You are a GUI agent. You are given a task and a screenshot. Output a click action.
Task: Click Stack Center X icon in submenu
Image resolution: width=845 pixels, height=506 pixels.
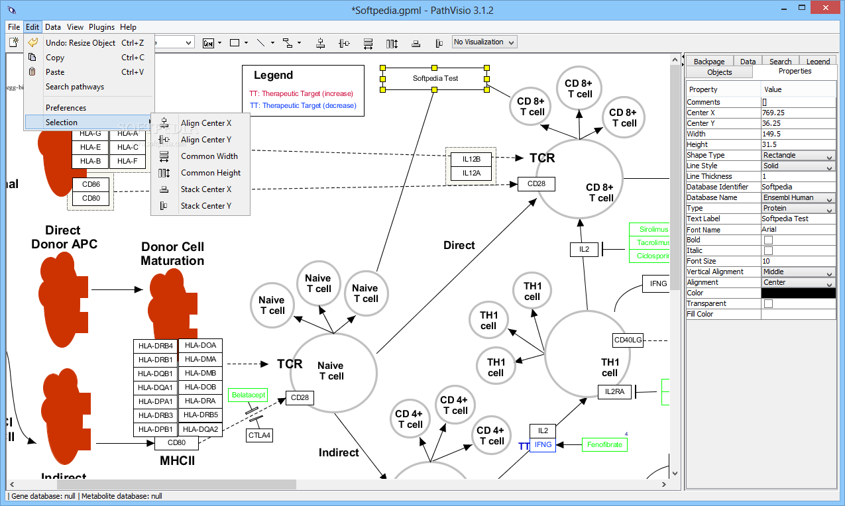click(x=164, y=189)
